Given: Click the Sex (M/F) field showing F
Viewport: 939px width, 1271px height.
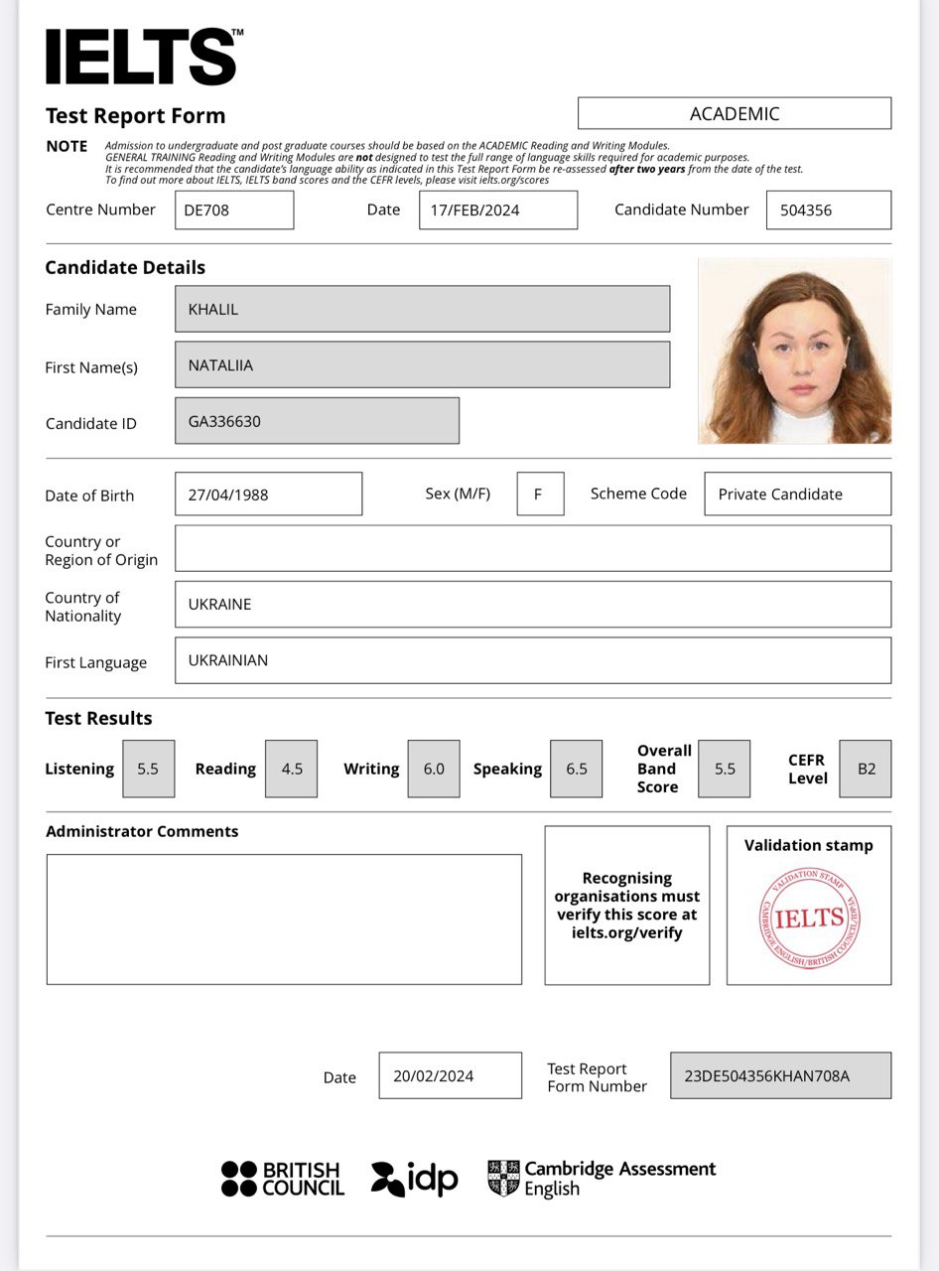Looking at the screenshot, I should coord(540,494).
